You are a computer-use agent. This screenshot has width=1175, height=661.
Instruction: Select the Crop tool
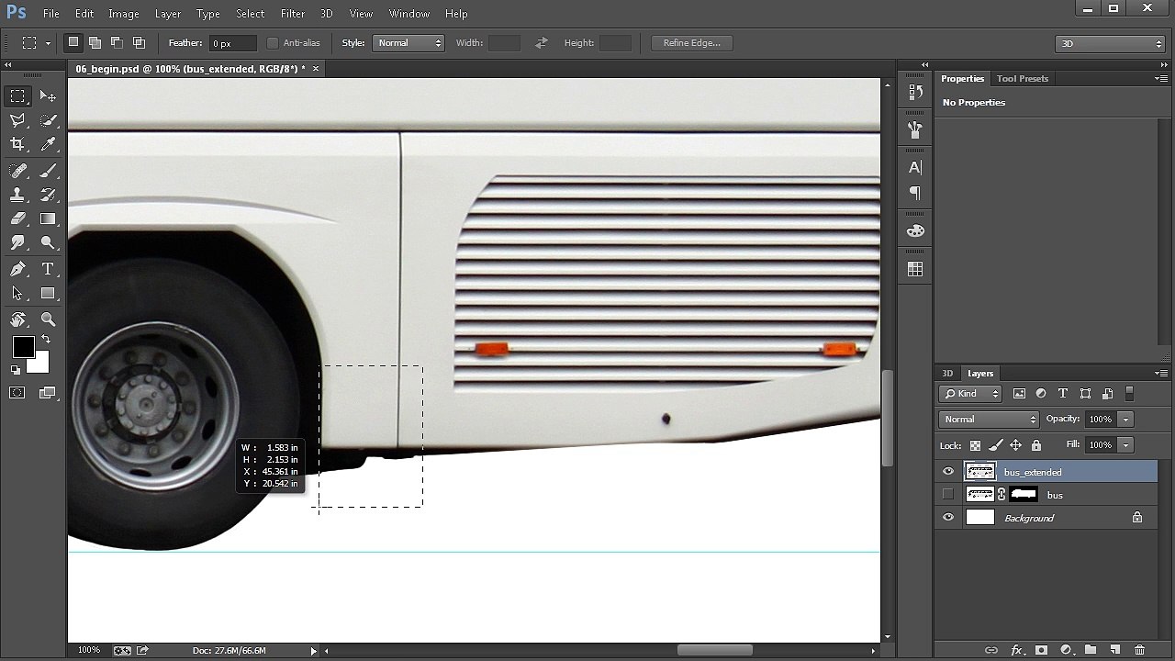click(17, 144)
